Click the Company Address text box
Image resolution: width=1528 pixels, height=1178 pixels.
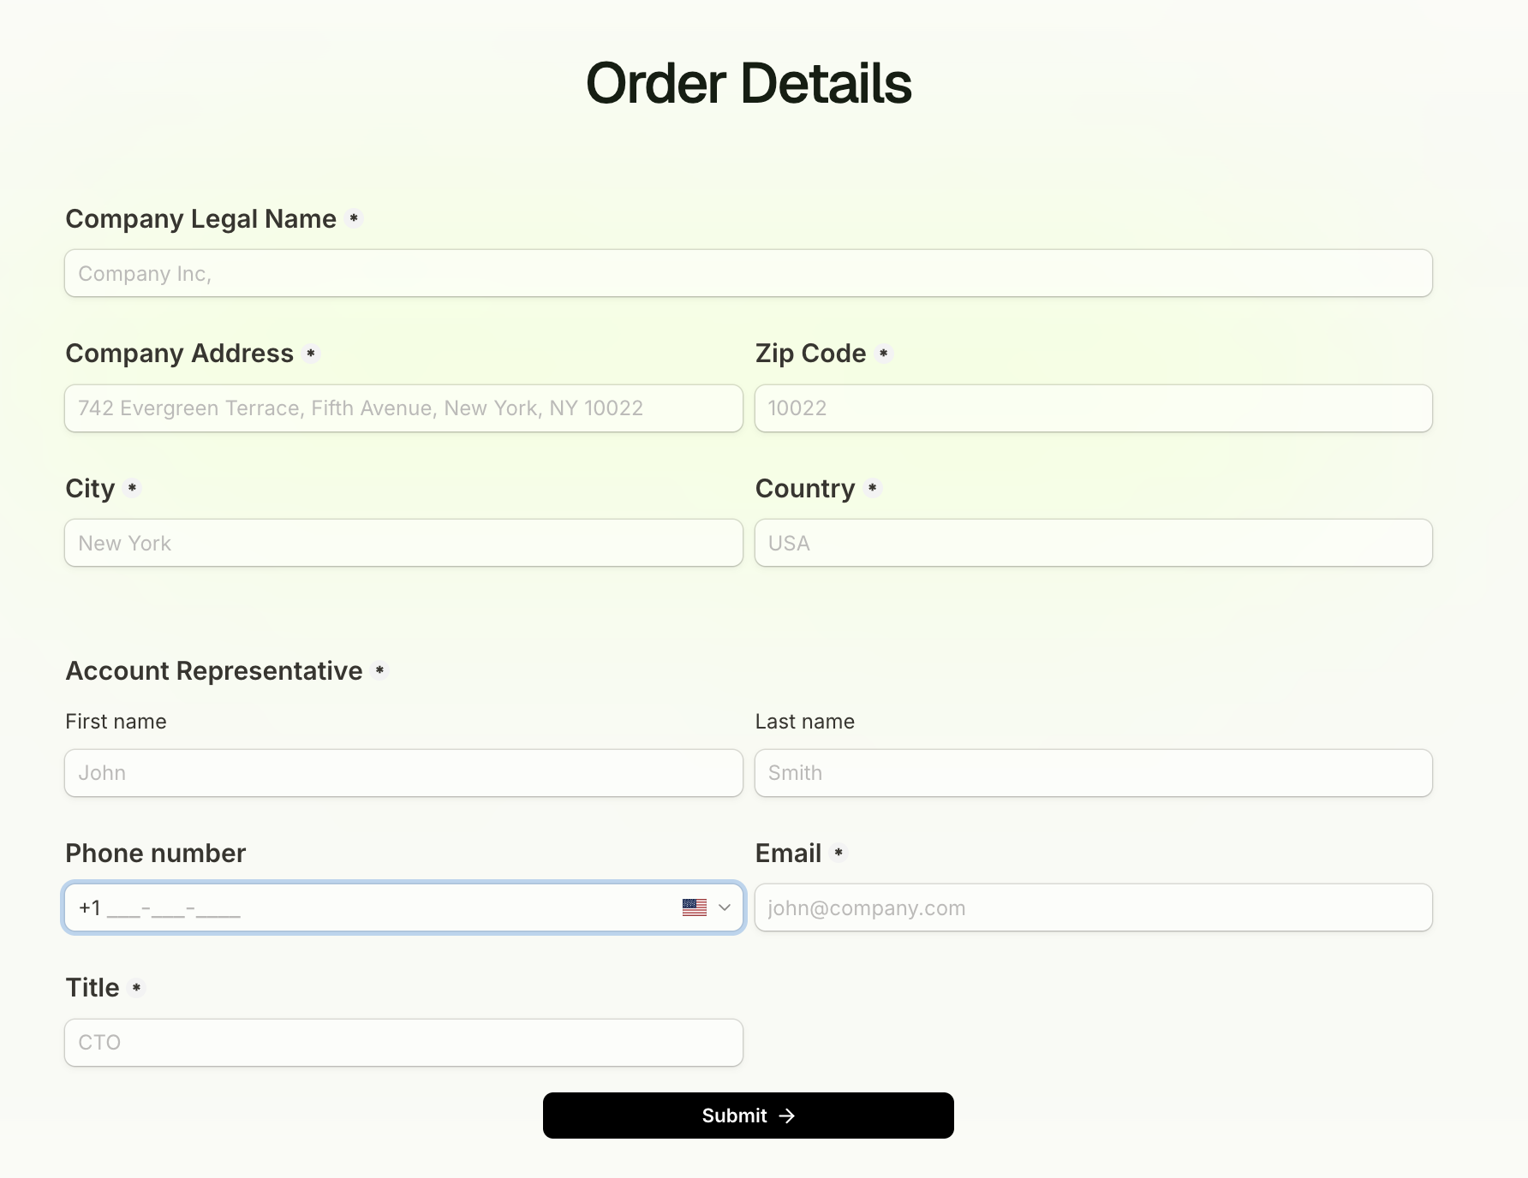[x=403, y=408]
